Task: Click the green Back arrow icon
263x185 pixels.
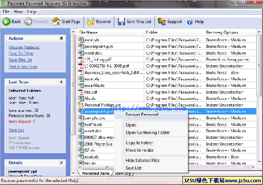Action: pos(6,22)
